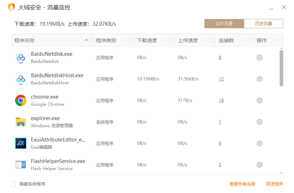Open the explorer.exe row gear settings
The image size is (294, 193).
260,122
